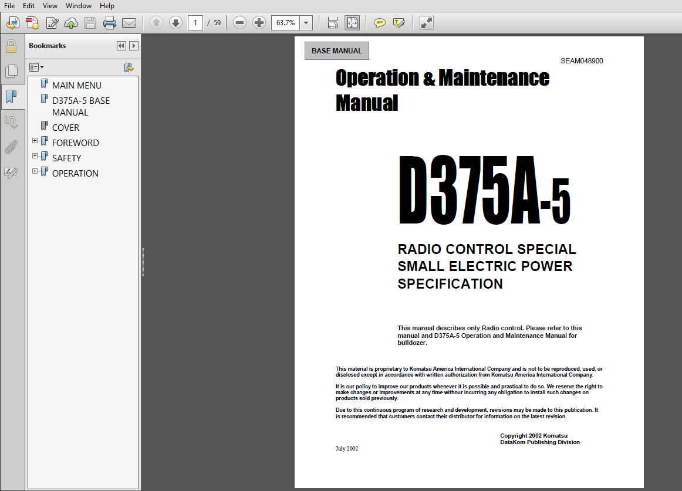Image resolution: width=682 pixels, height=491 pixels.
Task: Select the FOREWORD bookmark
Action: tap(76, 143)
